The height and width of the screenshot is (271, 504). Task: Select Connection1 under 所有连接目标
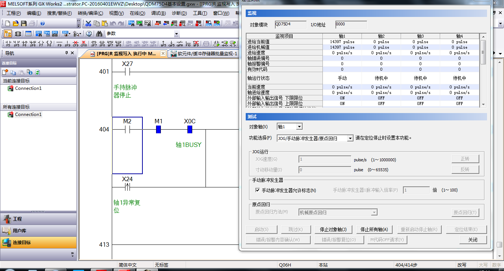(28, 115)
